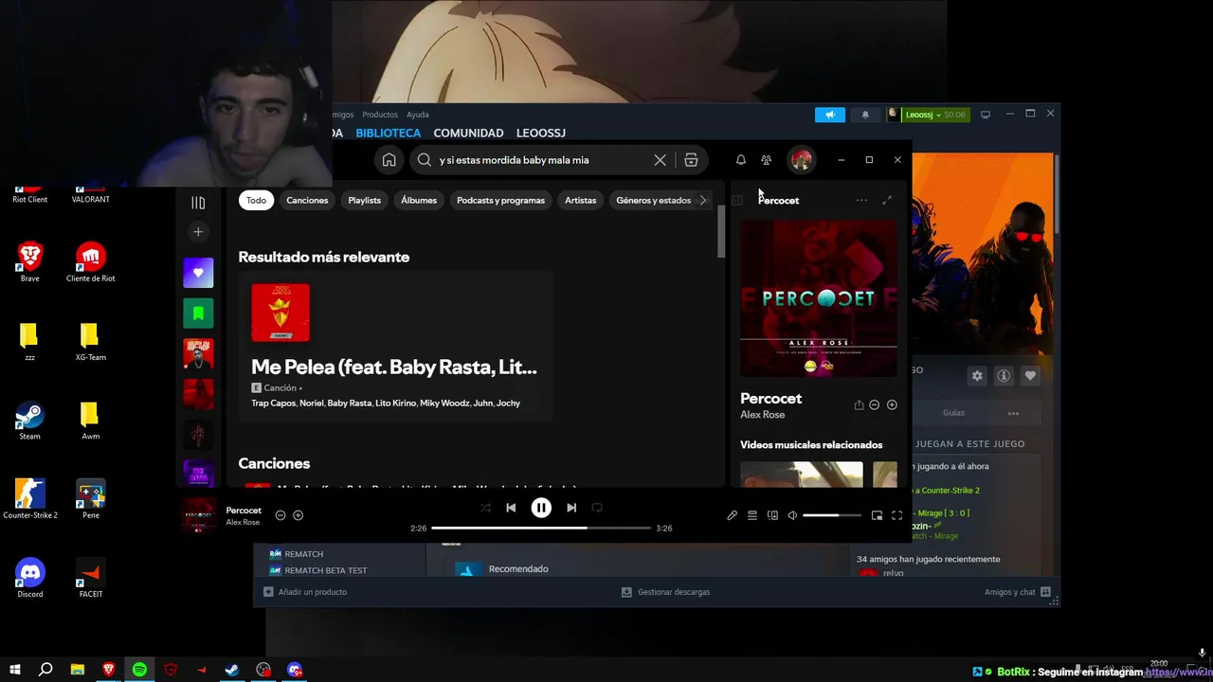The image size is (1213, 682).
Task: Show lyrics microphone icon in player bar
Action: click(732, 515)
